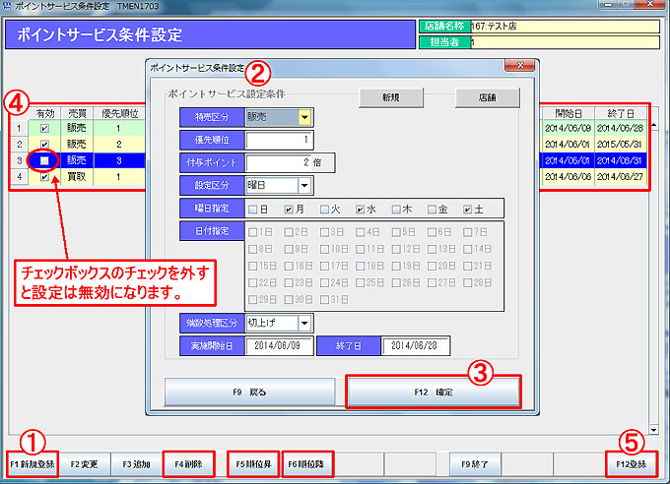Uncheck the 土 (Saturday) weekday checkbox

pos(467,210)
